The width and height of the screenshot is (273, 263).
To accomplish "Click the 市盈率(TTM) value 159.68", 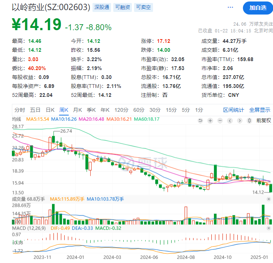I will 245,59.
